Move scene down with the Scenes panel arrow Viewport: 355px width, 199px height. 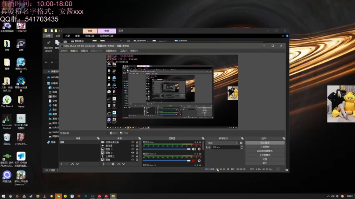[77, 164]
